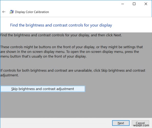Click the 'Display Color Calibration' title text
This screenshot has width=152, height=128.
[x=32, y=12]
